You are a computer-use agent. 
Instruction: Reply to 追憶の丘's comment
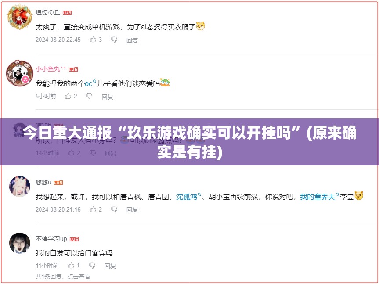point(132,40)
